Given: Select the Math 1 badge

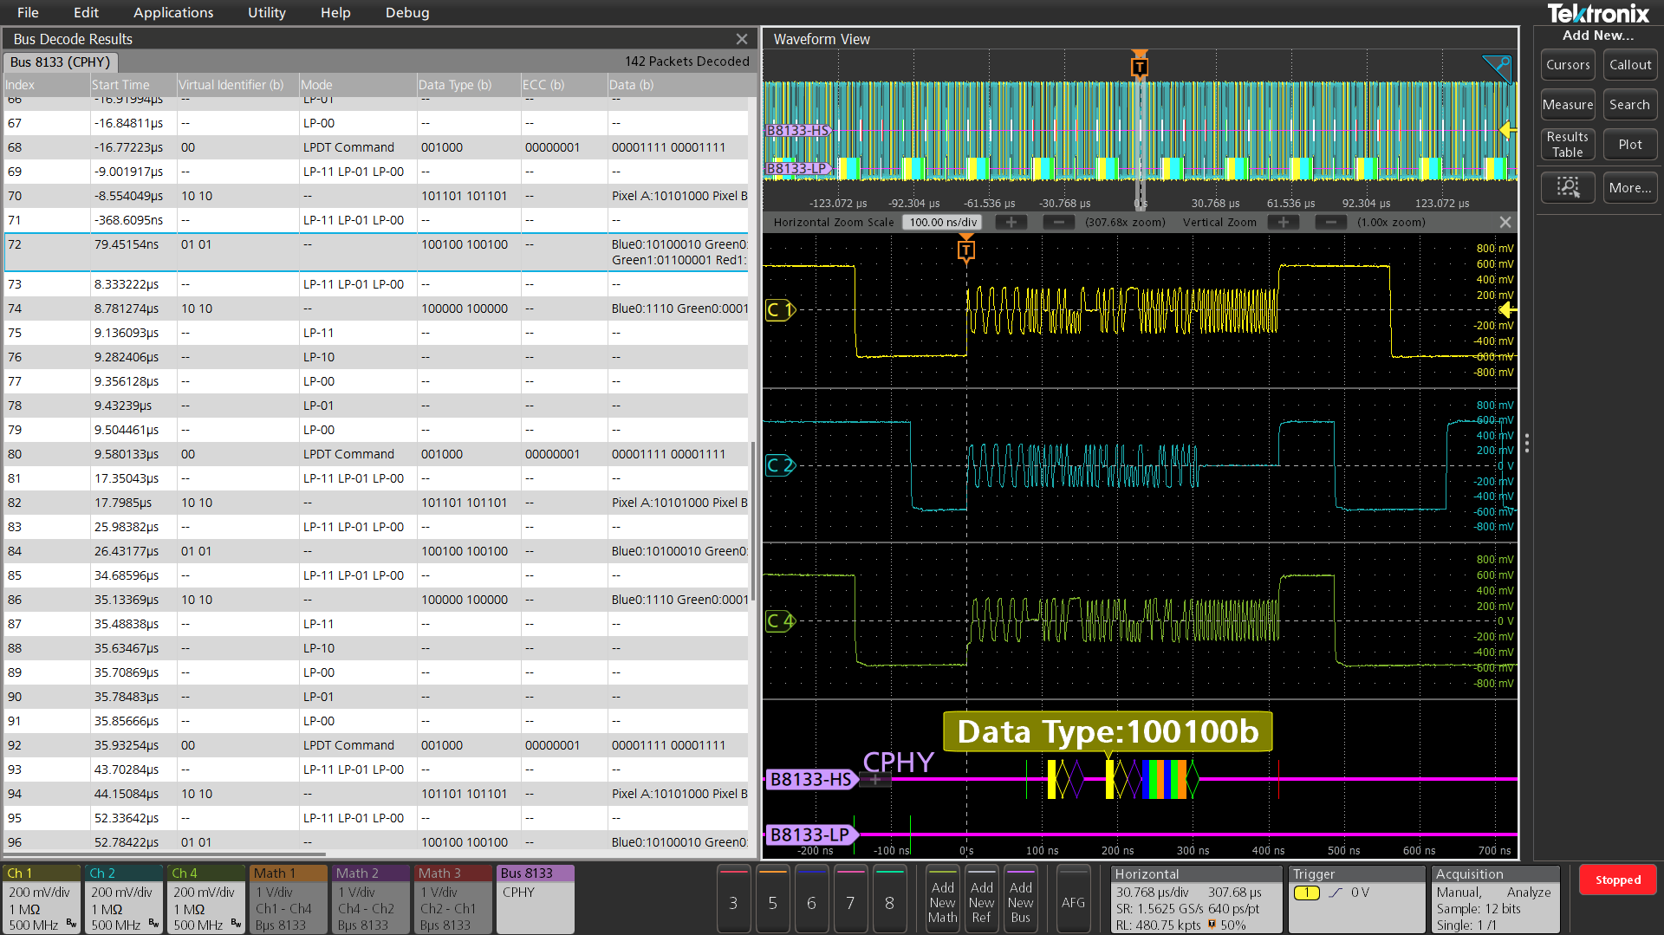Looking at the screenshot, I should (287, 899).
